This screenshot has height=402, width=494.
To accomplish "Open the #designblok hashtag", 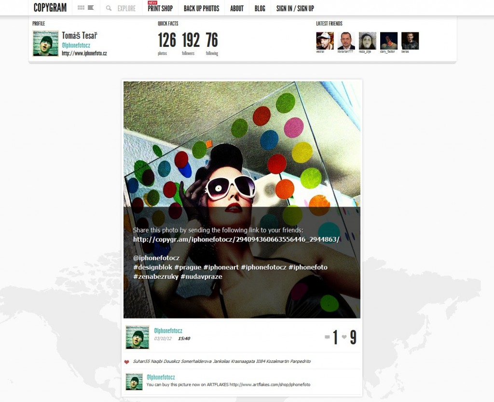I will pyautogui.click(x=153, y=267).
